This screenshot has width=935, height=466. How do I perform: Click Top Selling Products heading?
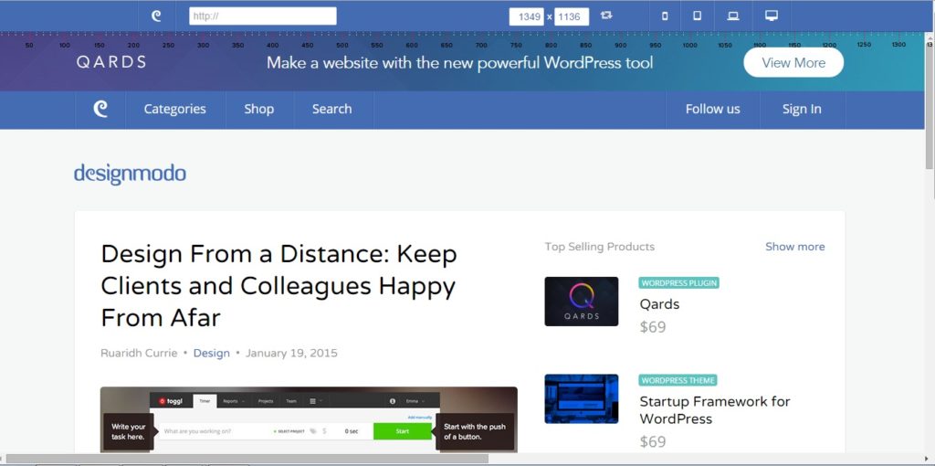(599, 247)
